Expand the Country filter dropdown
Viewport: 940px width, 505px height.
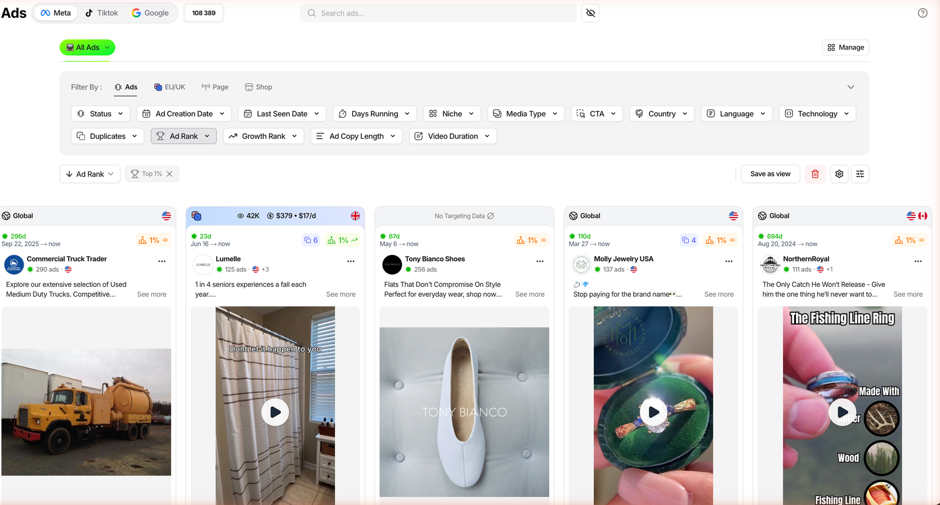662,113
